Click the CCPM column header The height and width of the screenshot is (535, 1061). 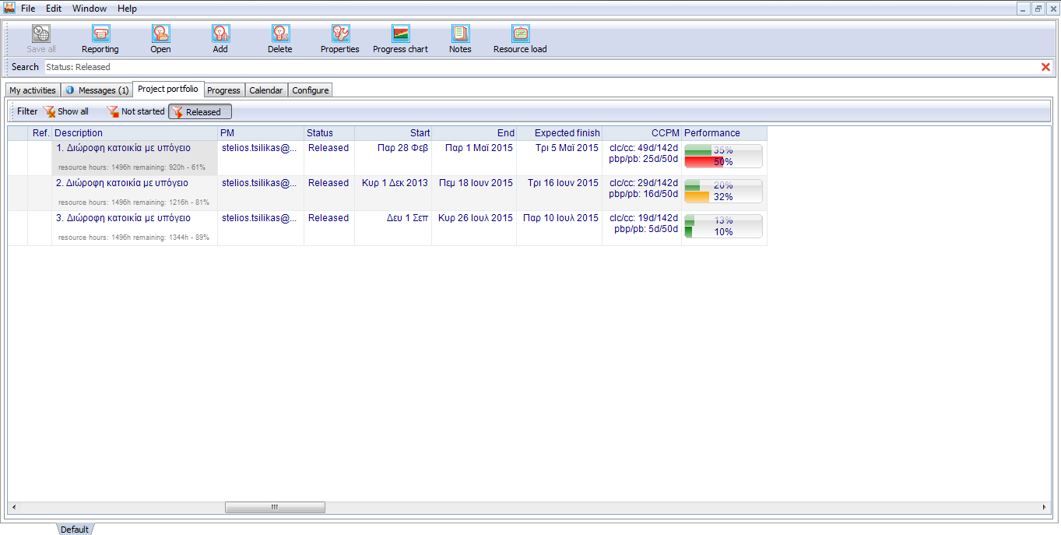642,133
